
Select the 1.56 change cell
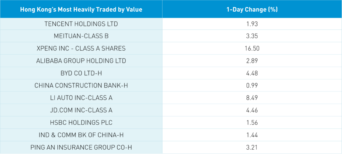[x=252, y=122]
